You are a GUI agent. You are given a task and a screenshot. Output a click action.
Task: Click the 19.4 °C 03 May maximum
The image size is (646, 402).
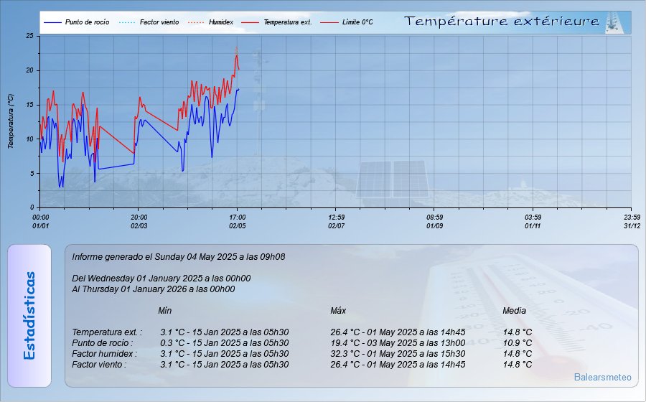[398, 342]
